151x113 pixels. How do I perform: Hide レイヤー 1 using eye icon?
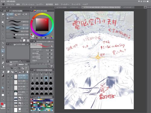click(x=8, y=88)
